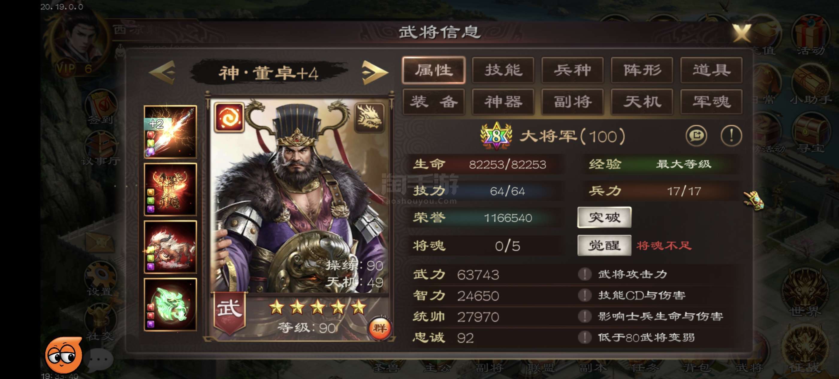Viewport: 839px width, 379px height.
Task: Open the 军魂 tab
Action: tap(711, 102)
